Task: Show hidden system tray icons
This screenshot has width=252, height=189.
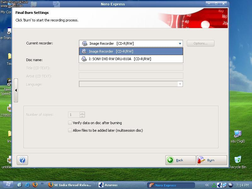Action: [207, 185]
